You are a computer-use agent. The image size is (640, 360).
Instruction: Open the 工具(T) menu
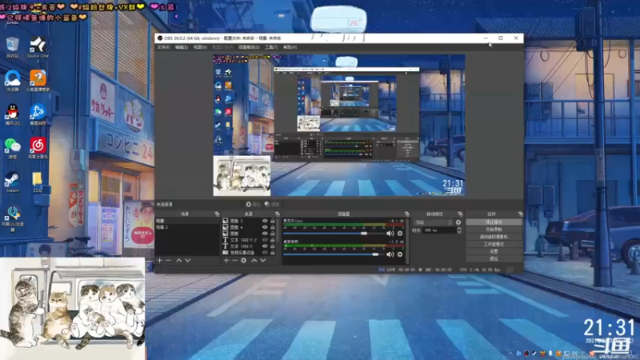[x=271, y=47]
